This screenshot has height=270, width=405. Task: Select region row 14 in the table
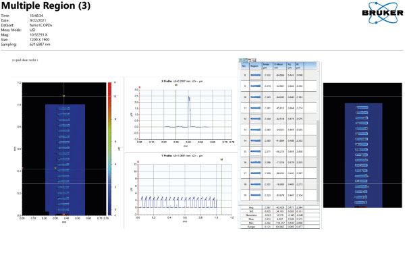pyautogui.click(x=245, y=141)
